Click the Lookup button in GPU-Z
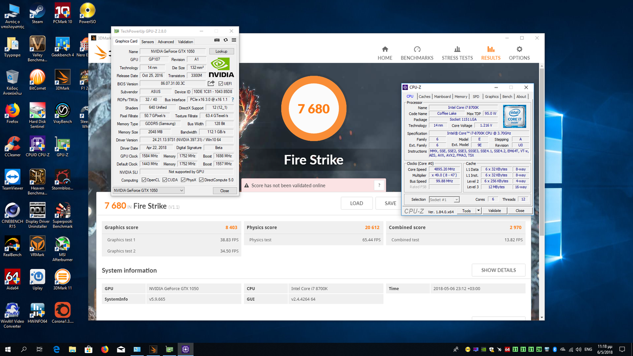This screenshot has height=356, width=633. pos(221,51)
